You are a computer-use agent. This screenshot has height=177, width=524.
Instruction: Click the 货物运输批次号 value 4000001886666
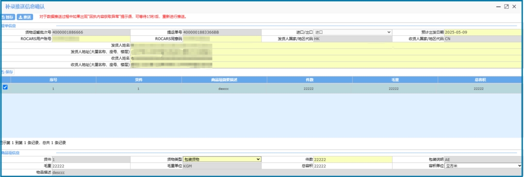(x=91, y=32)
